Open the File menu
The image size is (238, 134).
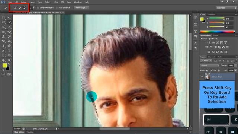click(10, 2)
